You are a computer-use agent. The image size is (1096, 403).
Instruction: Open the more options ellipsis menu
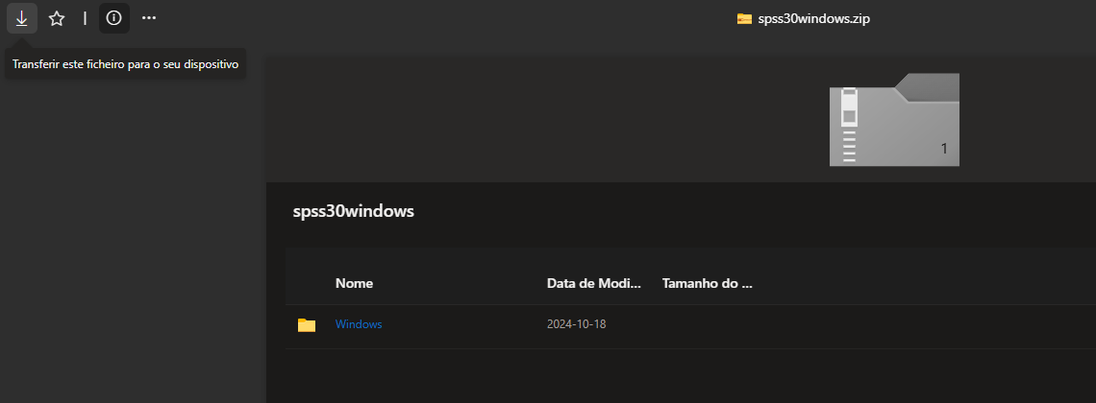(x=149, y=18)
